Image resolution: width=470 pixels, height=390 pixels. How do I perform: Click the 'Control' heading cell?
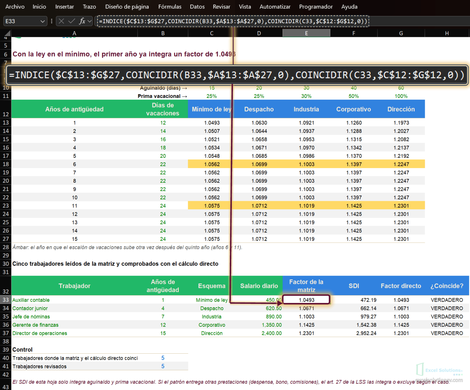74,350
